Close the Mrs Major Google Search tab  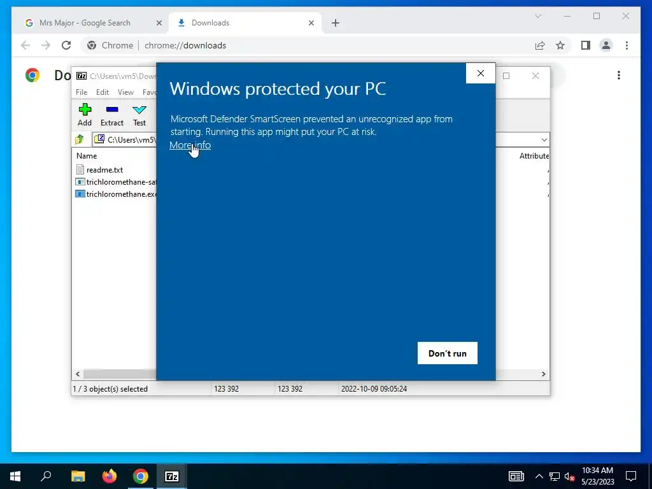[159, 24]
